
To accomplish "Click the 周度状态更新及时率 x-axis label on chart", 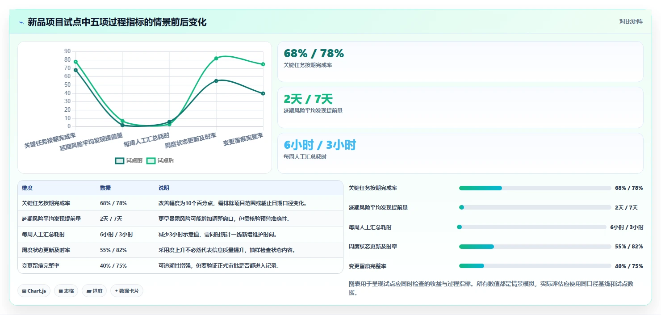I will (191, 140).
